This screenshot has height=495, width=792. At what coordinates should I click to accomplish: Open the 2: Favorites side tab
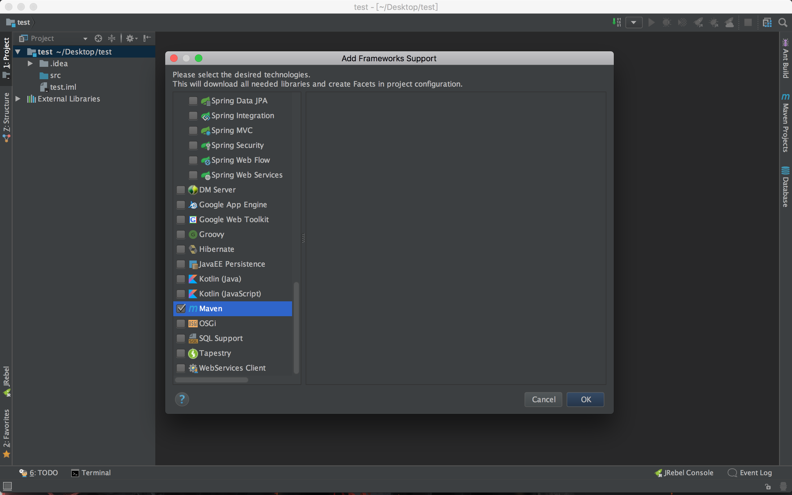pyautogui.click(x=6, y=433)
